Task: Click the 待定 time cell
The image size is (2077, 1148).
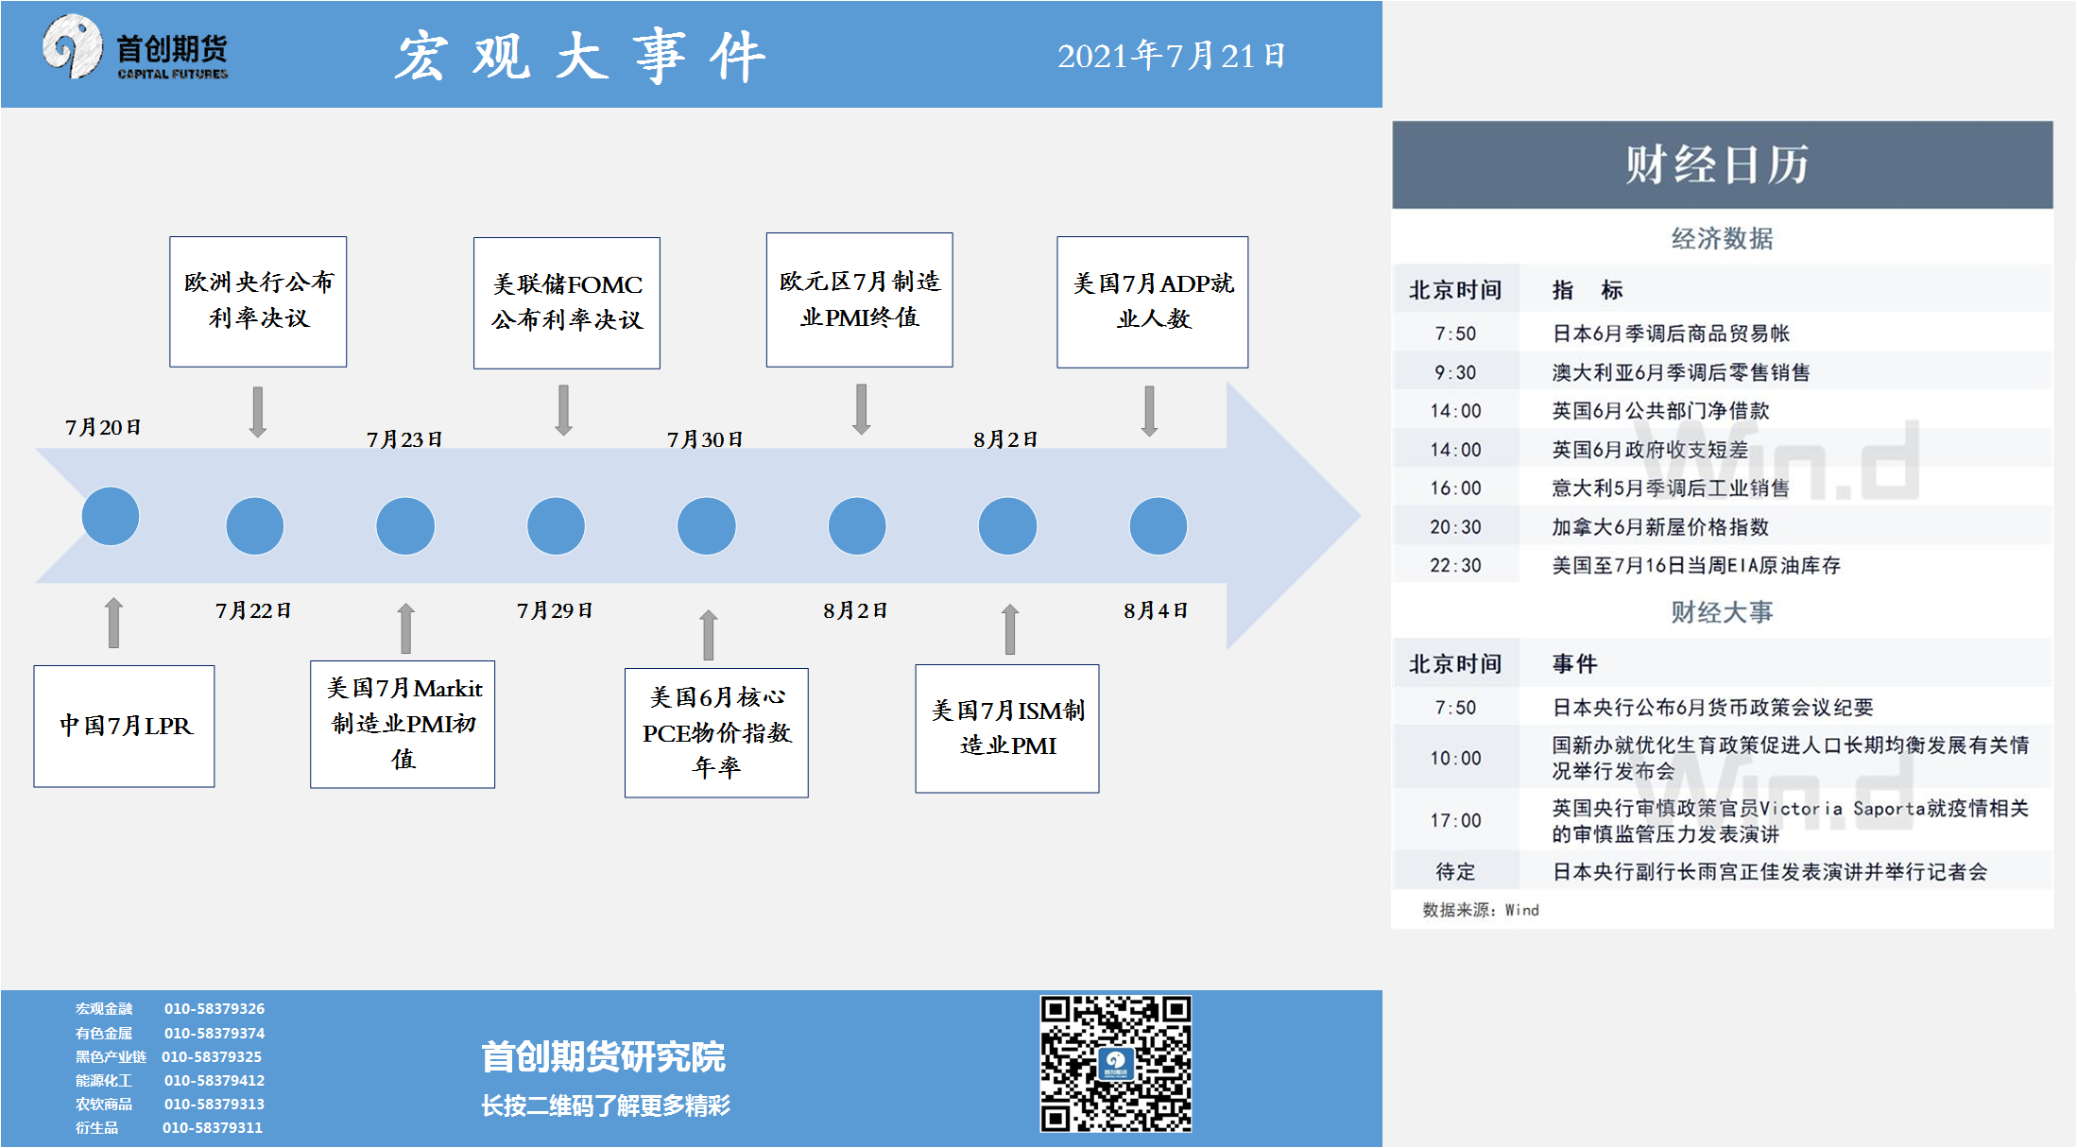Action: pyautogui.click(x=1455, y=871)
